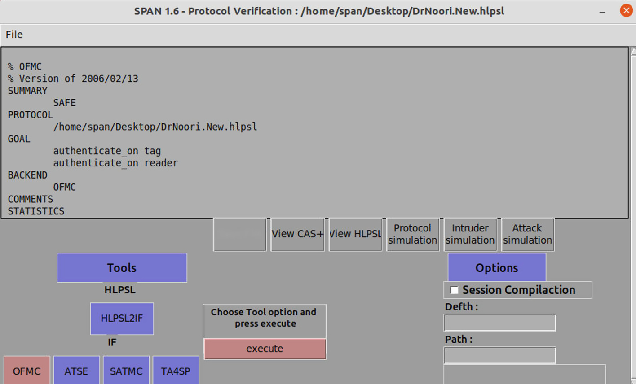The image size is (636, 384).
Task: Click the protocol path line in output
Action: coord(155,127)
